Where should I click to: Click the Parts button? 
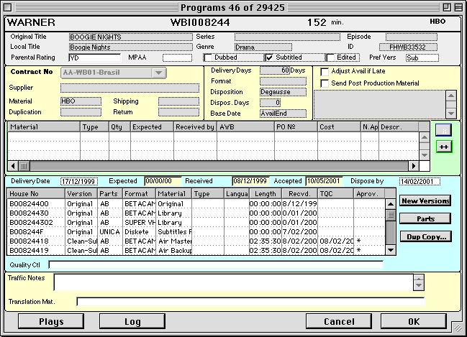pyautogui.click(x=425, y=218)
